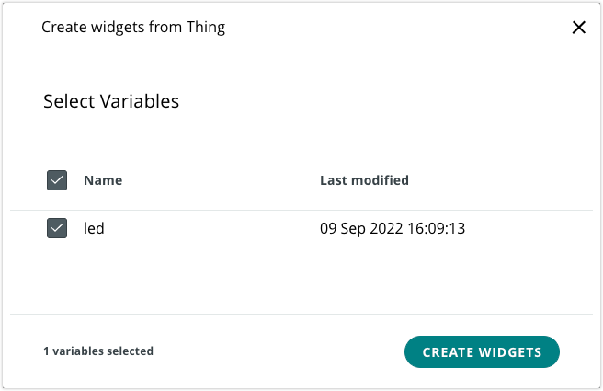The width and height of the screenshot is (603, 391).
Task: Toggle the checkmark next to led
Action: click(57, 228)
